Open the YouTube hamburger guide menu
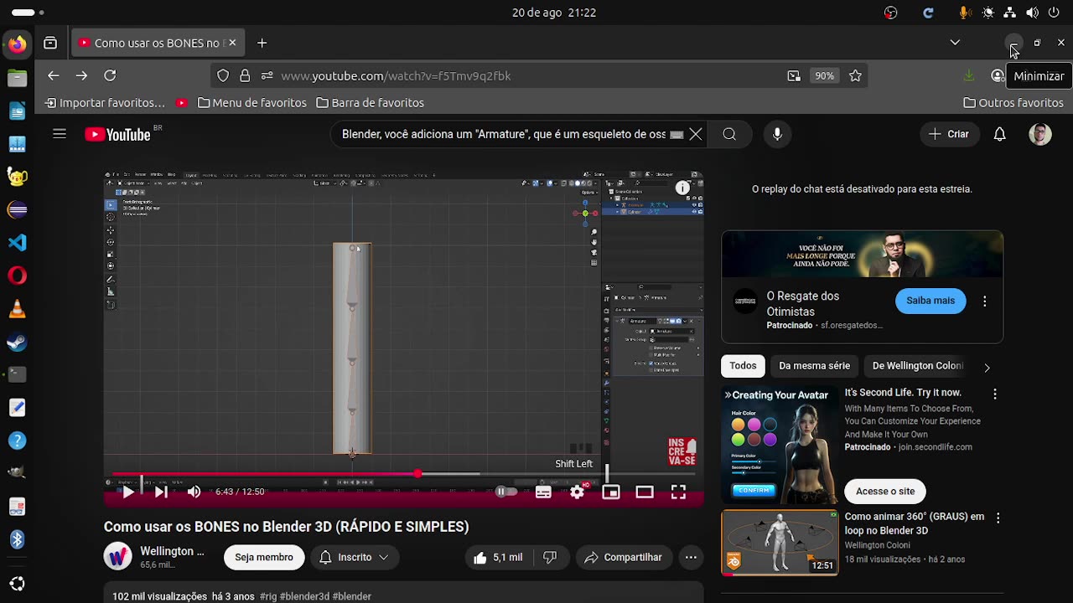 tap(60, 134)
